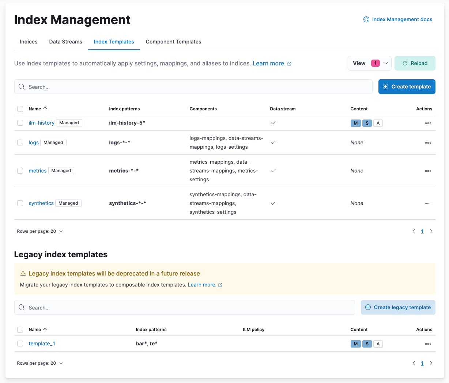The height and width of the screenshot is (383, 449).
Task: Click the S settings badge for template_1
Action: [x=367, y=344]
